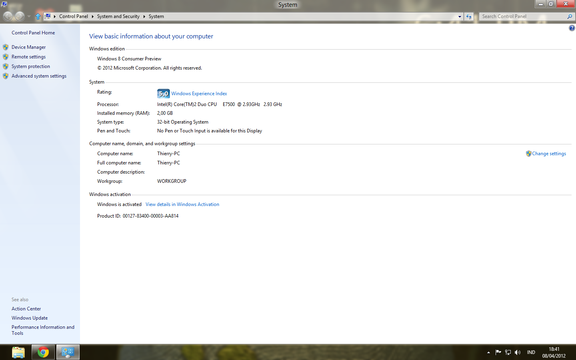Open Performance Information and Tools
The image size is (576, 360).
(43, 330)
